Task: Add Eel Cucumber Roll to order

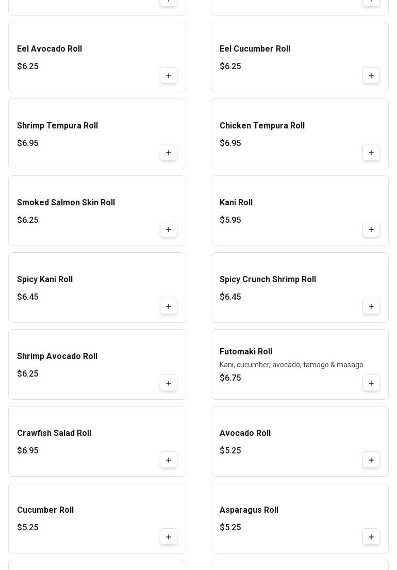Action: point(371,76)
